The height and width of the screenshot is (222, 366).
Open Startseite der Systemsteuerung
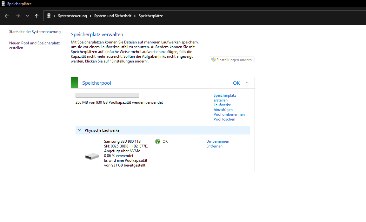35,32
